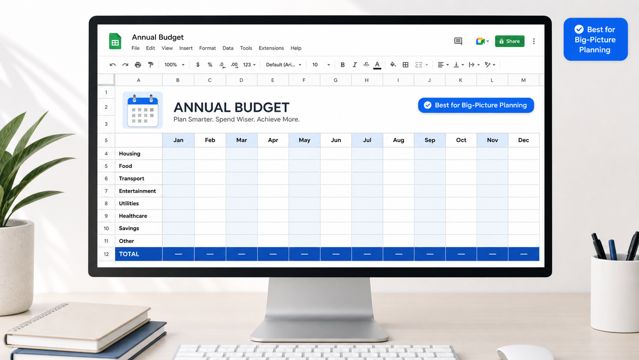The image size is (639, 360).
Task: Select the Jan month header cell
Action: tap(178, 140)
